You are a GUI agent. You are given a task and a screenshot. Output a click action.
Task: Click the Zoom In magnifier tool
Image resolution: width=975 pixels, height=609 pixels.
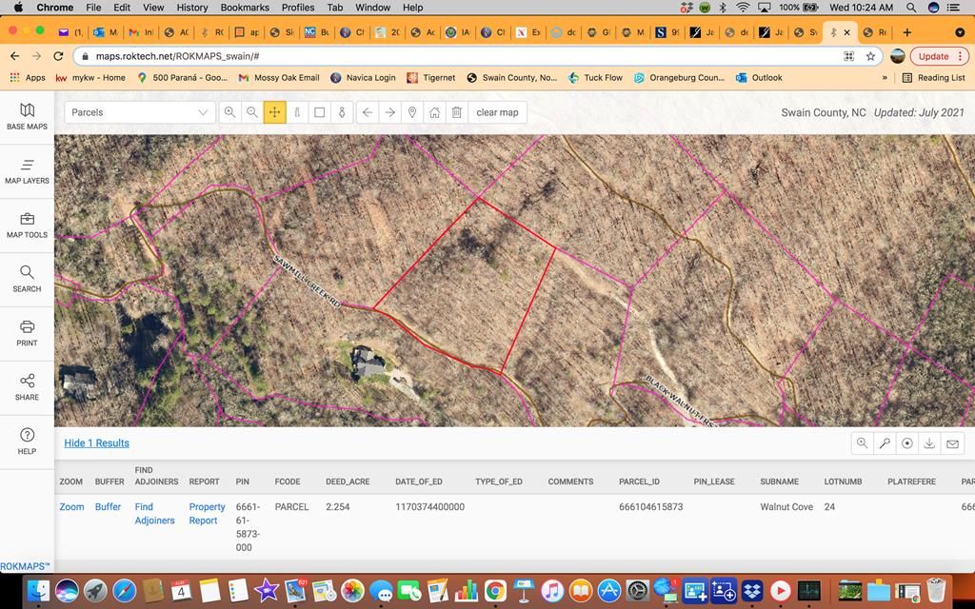(x=230, y=112)
